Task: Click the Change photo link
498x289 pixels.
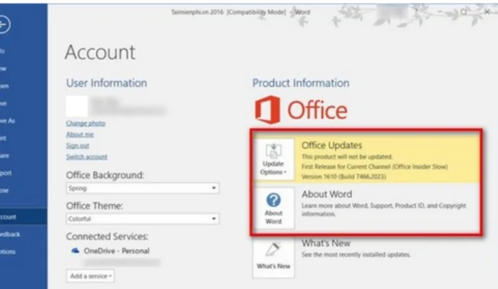Action: pyautogui.click(x=85, y=123)
